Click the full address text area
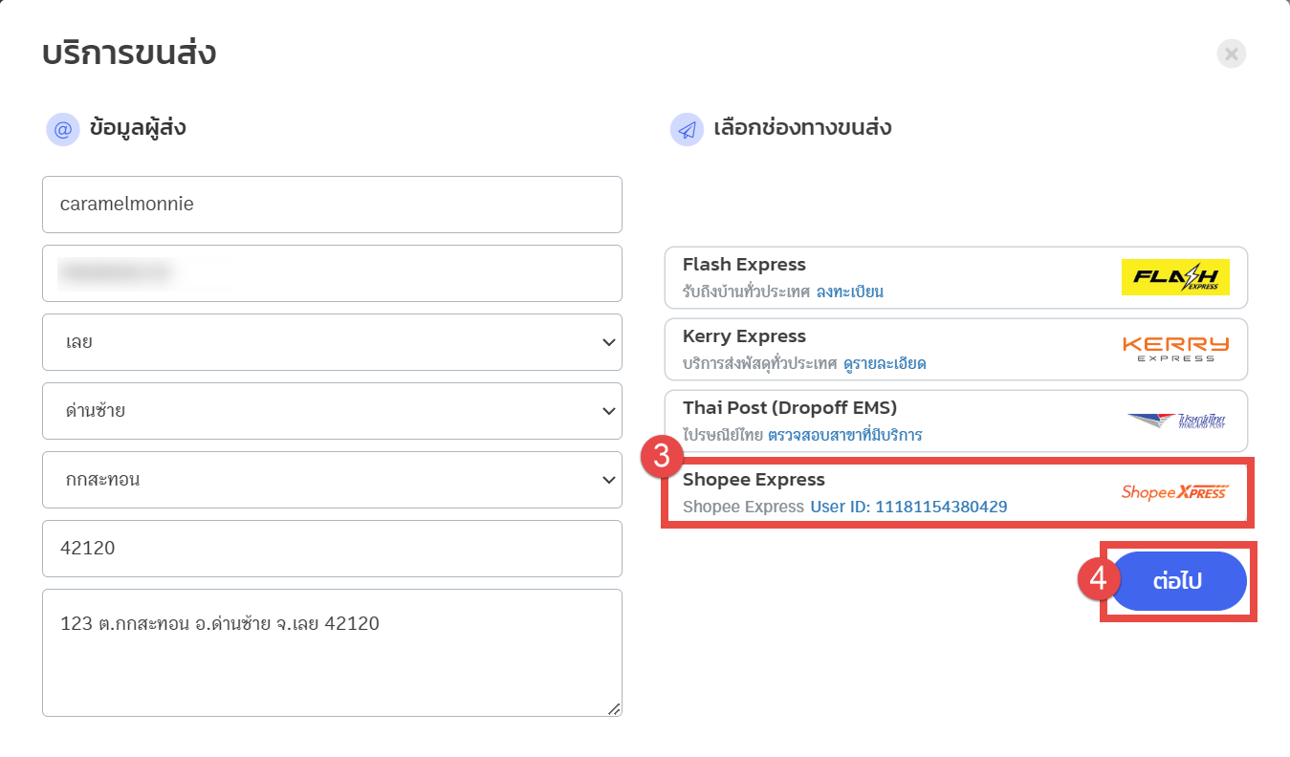 tap(332, 653)
